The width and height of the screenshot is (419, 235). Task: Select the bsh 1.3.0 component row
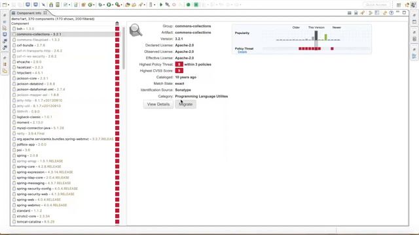pyautogui.click(x=65, y=29)
